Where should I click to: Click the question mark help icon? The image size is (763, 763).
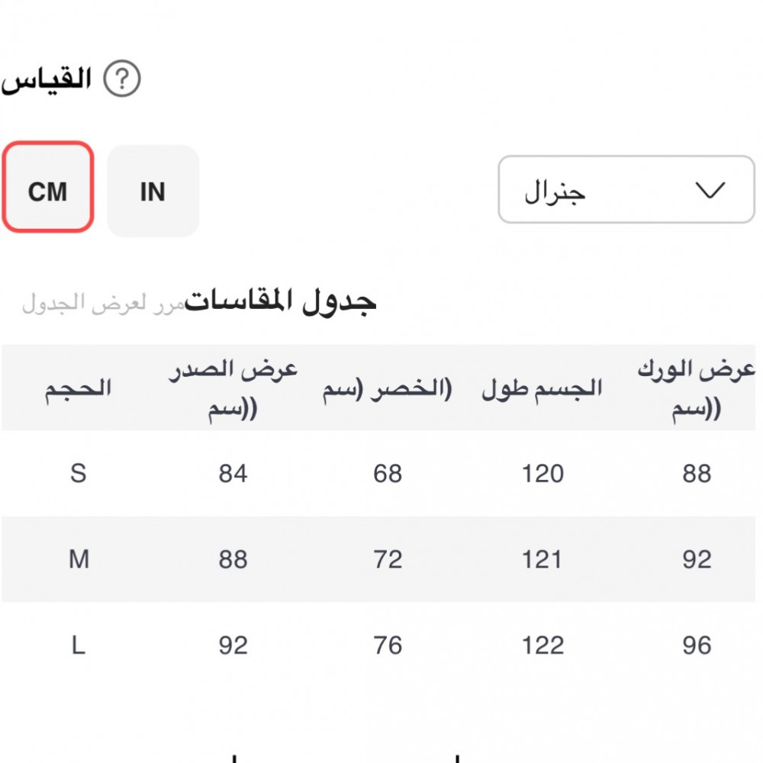(122, 79)
